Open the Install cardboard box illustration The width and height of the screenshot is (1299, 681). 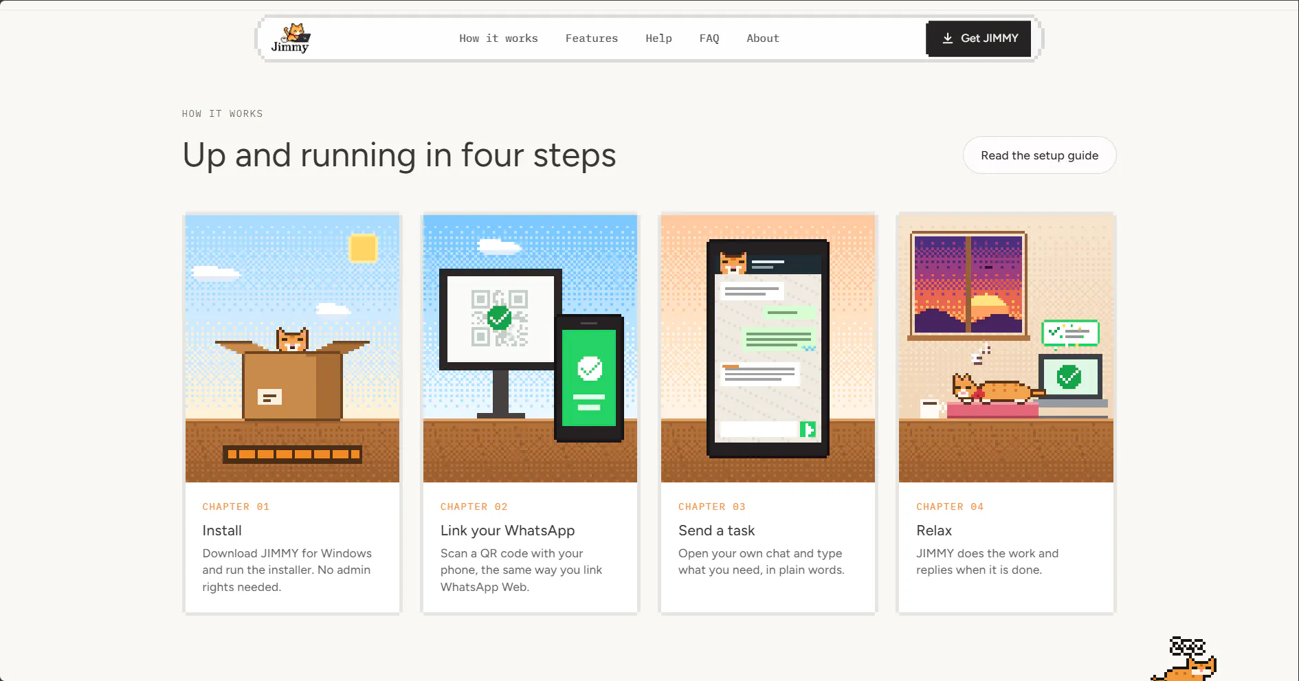pyautogui.click(x=292, y=348)
